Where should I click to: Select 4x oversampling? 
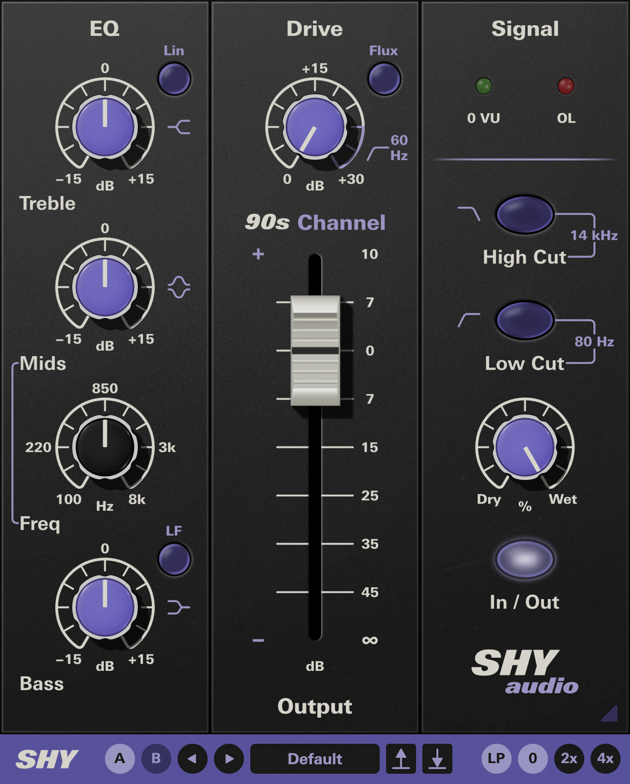(x=605, y=759)
